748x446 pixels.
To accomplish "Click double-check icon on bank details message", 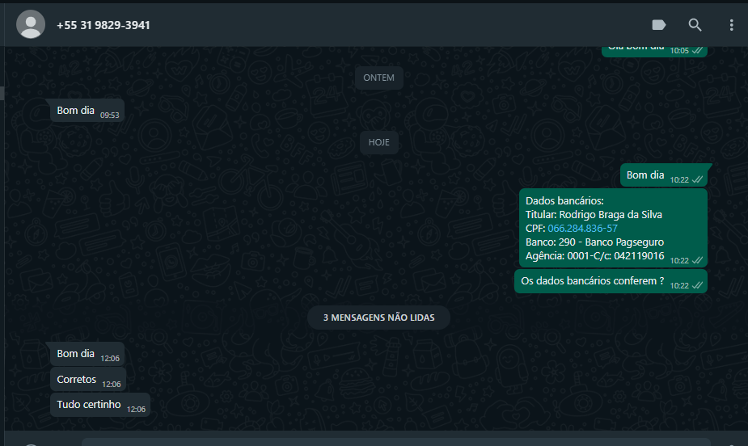I will (x=697, y=260).
